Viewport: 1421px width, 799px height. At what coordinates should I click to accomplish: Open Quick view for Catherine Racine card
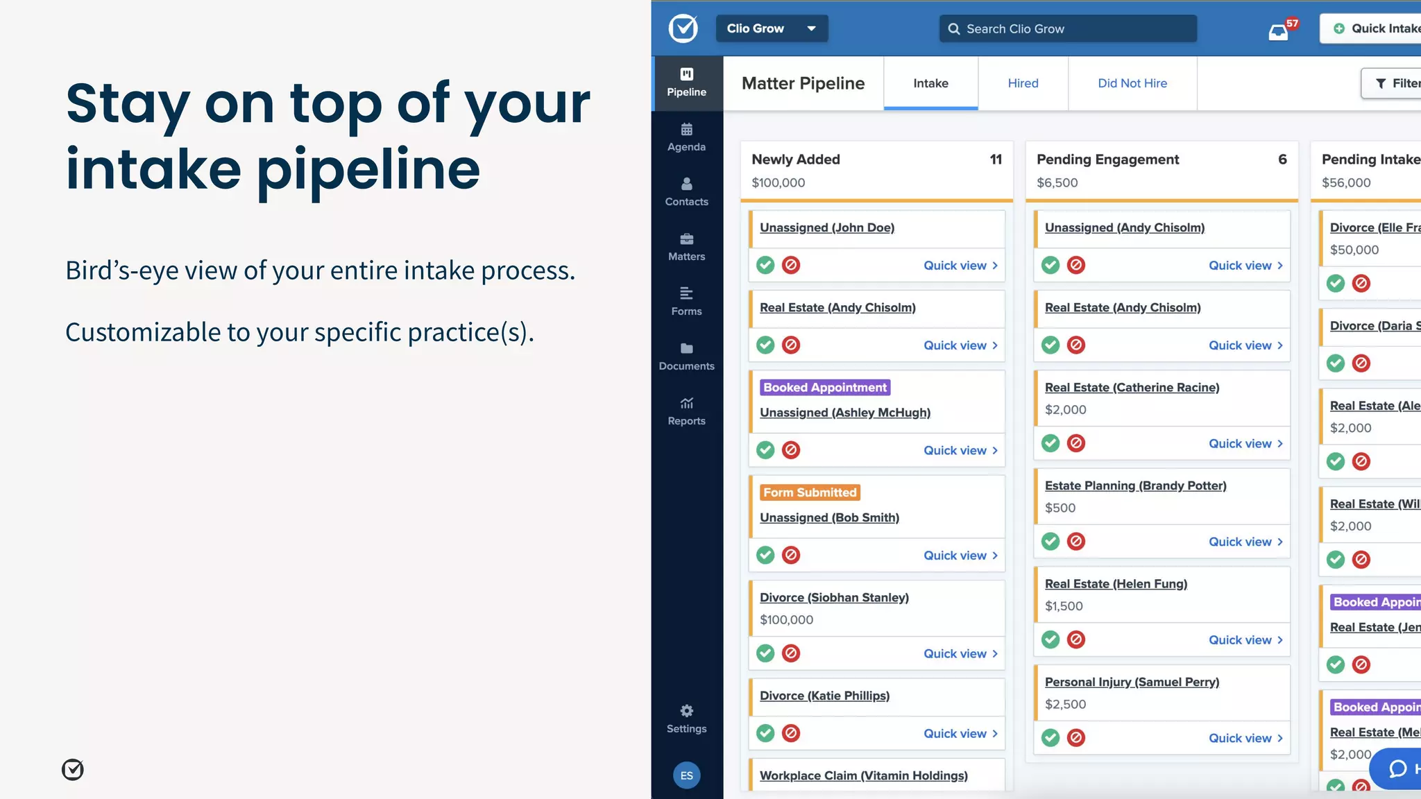(x=1245, y=444)
